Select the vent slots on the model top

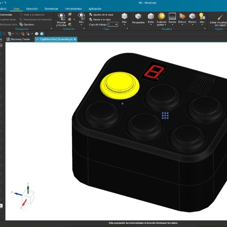201,84
